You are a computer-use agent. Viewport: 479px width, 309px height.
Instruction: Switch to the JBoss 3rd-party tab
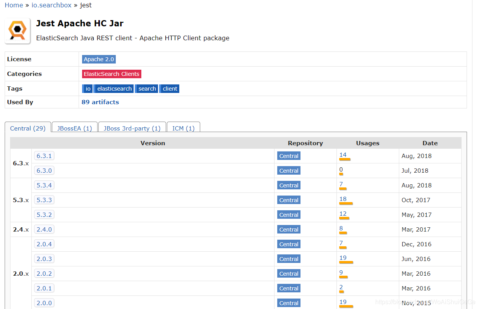pos(132,128)
